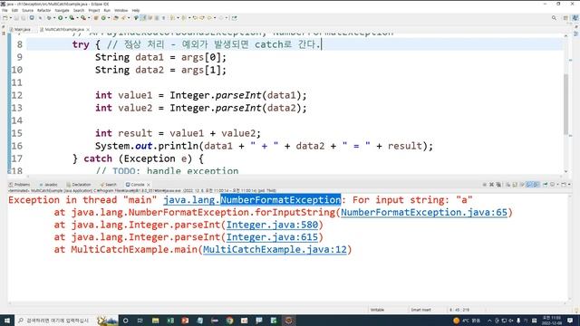This screenshot has height=326, width=580.
Task: Click the Quick Access search magnifier icon
Action: (554, 18)
